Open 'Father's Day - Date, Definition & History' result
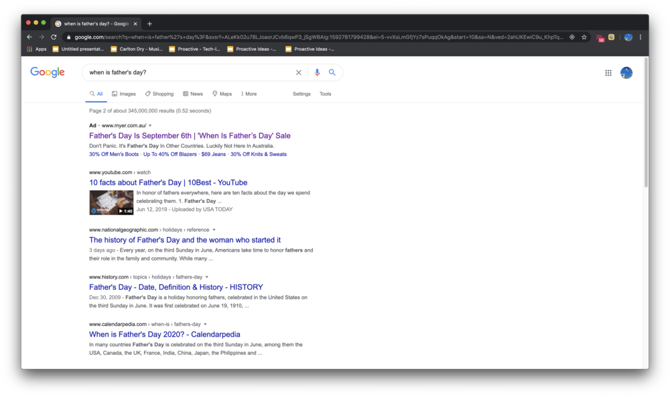Viewport: 670px width, 397px height. [176, 287]
